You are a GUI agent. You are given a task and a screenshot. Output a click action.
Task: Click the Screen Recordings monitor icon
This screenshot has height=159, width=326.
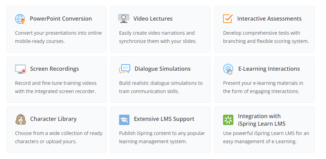click(x=20, y=69)
